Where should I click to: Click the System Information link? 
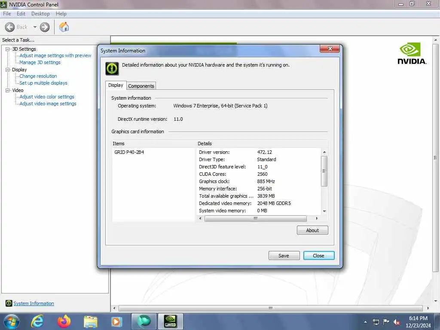click(x=34, y=303)
